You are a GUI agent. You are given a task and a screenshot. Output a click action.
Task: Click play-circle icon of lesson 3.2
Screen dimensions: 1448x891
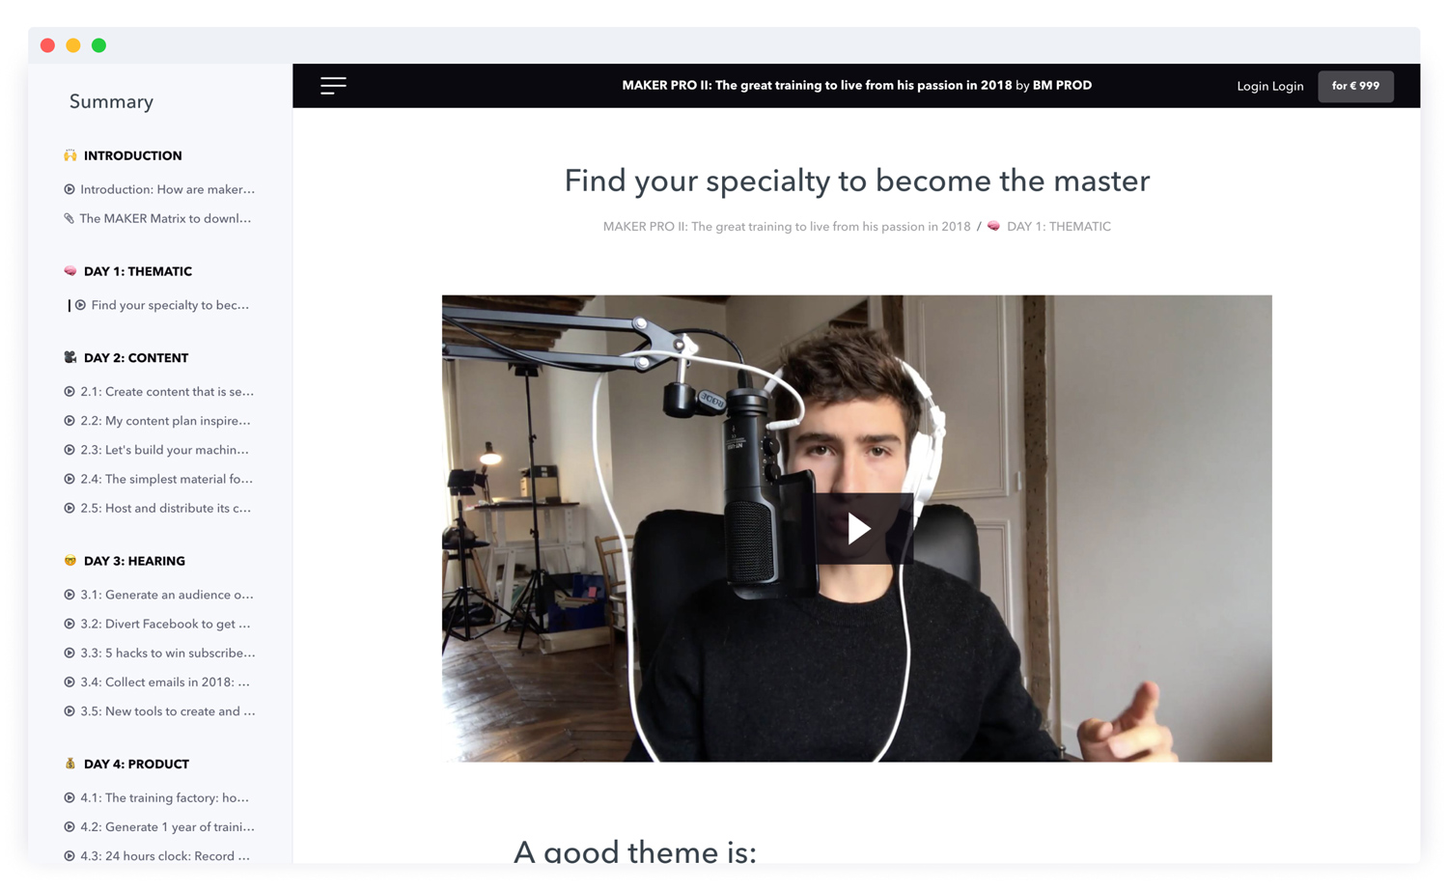pyautogui.click(x=70, y=624)
